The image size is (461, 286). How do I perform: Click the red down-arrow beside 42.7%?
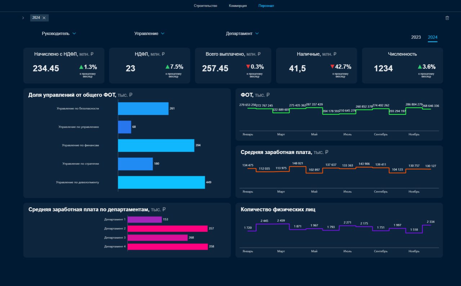(x=332, y=67)
